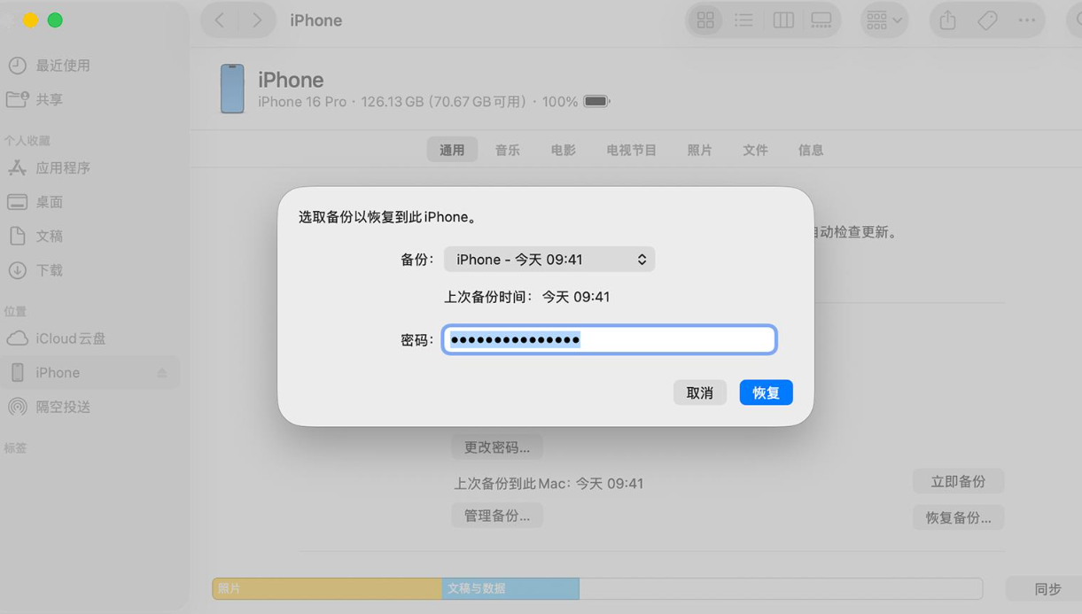This screenshot has width=1082, height=614.
Task: Switch to gallery view
Action: (x=821, y=20)
